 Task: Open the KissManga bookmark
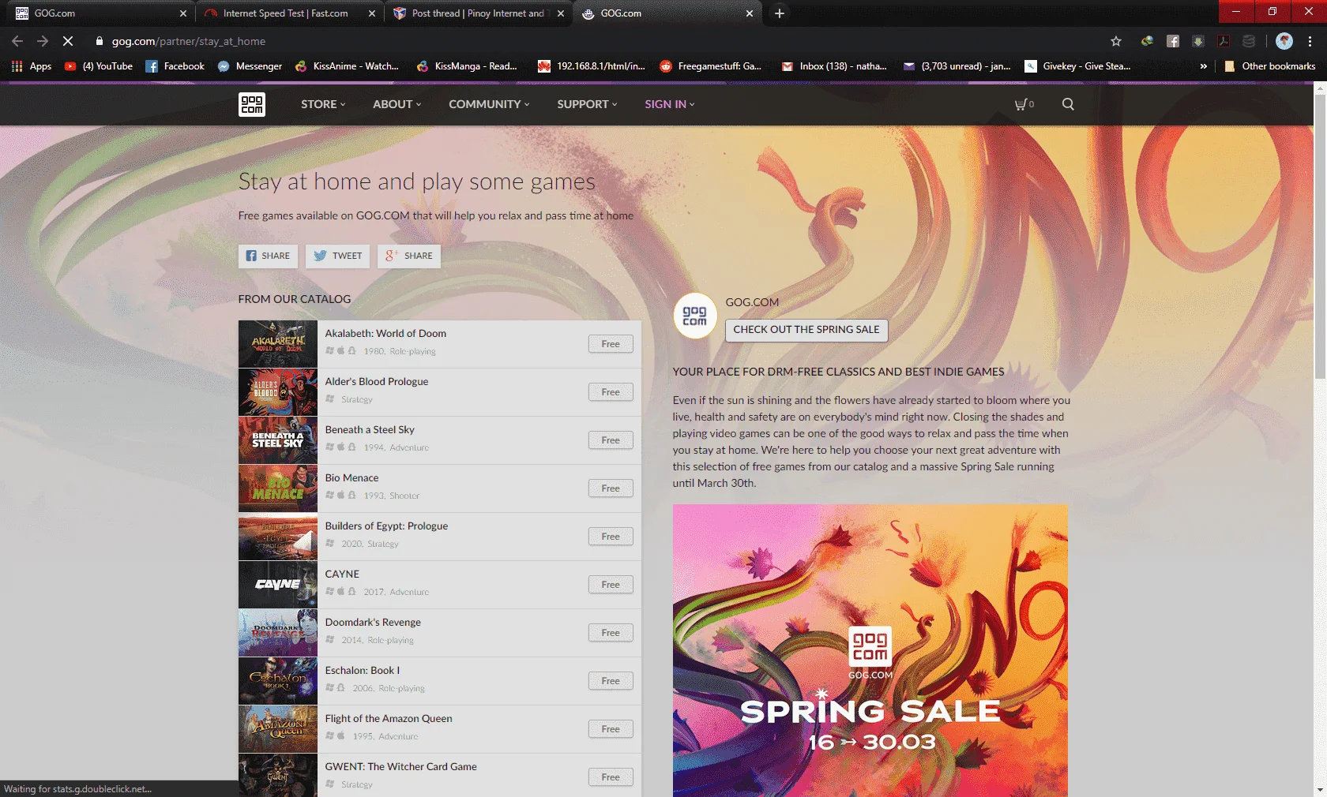pyautogui.click(x=467, y=66)
